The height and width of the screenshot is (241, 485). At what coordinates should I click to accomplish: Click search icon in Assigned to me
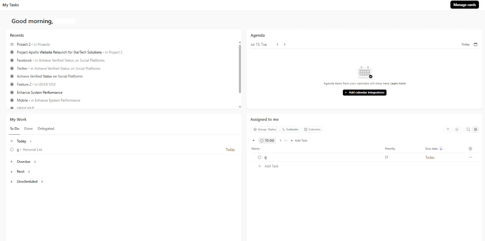468,129
